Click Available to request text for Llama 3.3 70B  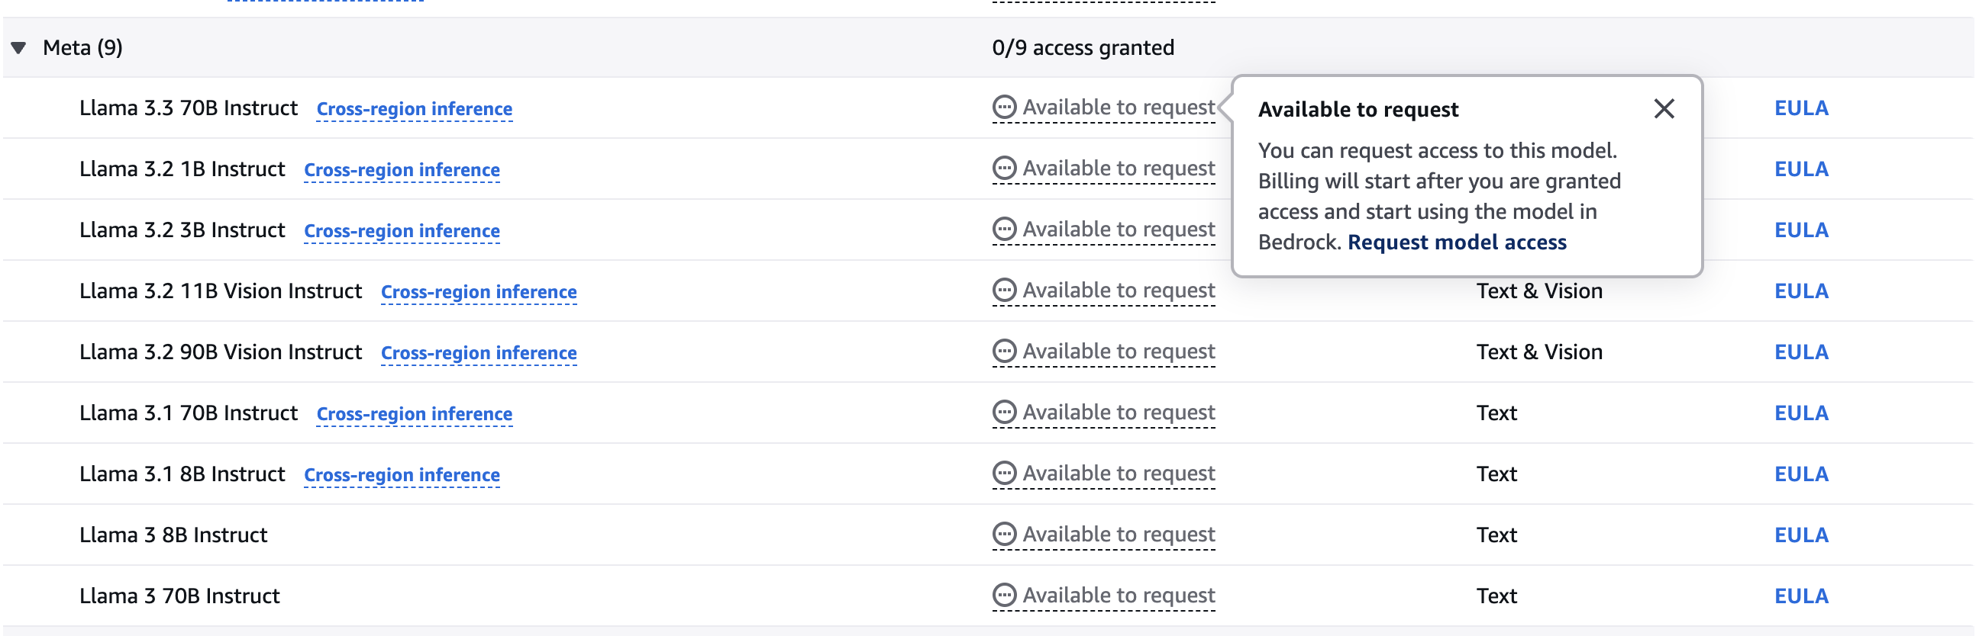(x=1119, y=108)
